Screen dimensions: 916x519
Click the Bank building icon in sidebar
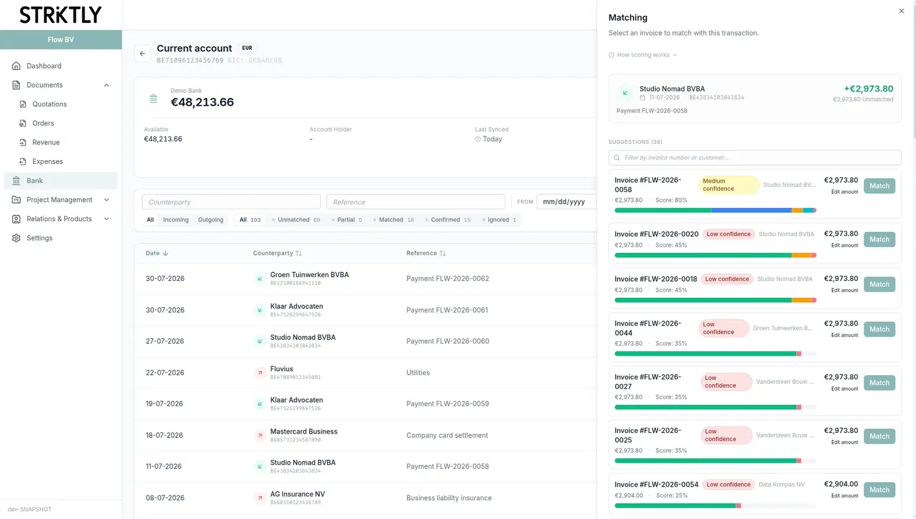tap(16, 181)
